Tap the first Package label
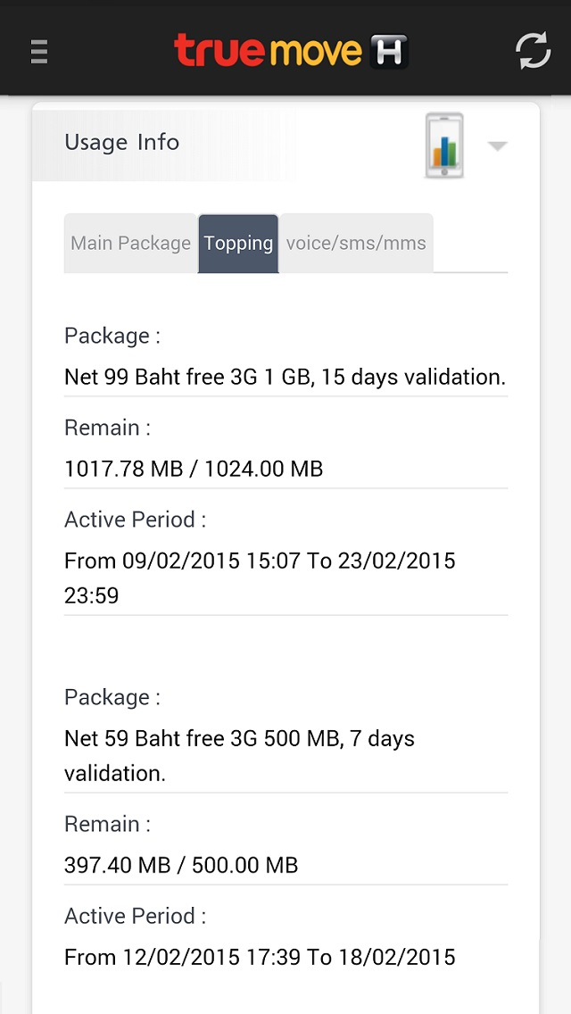Image resolution: width=571 pixels, height=1014 pixels. pyautogui.click(x=112, y=337)
